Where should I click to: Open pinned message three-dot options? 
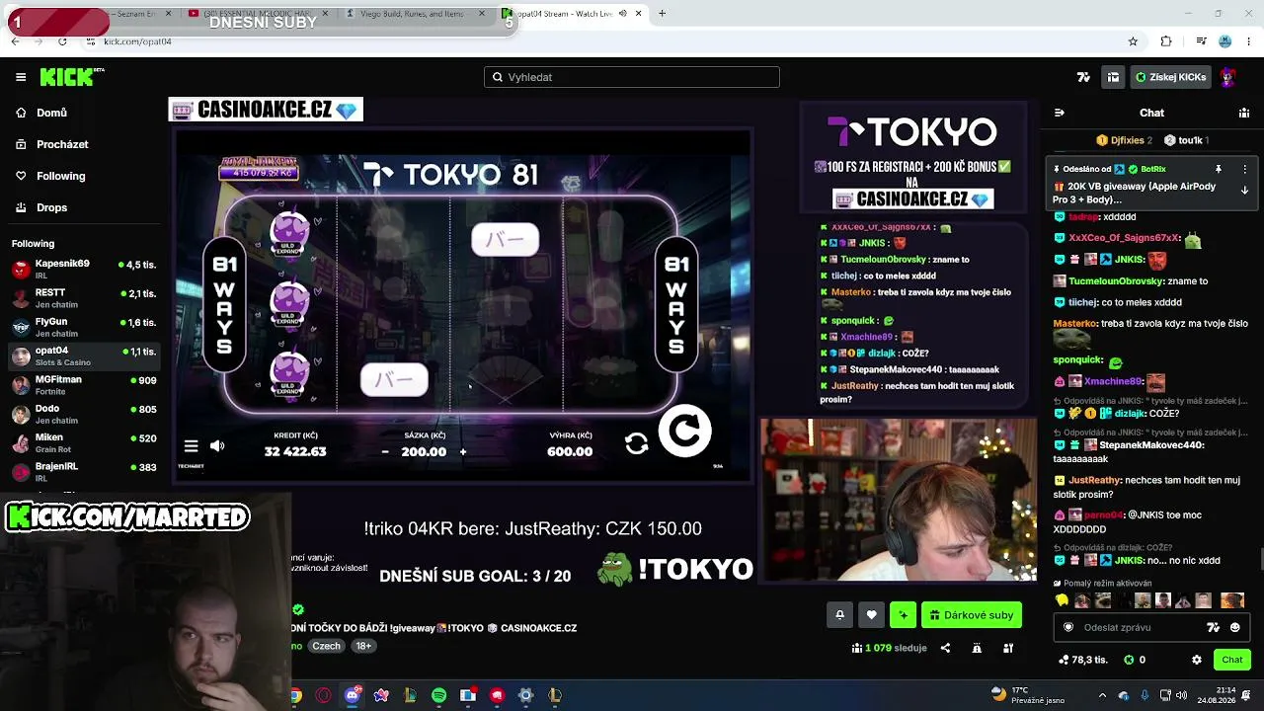1245,169
